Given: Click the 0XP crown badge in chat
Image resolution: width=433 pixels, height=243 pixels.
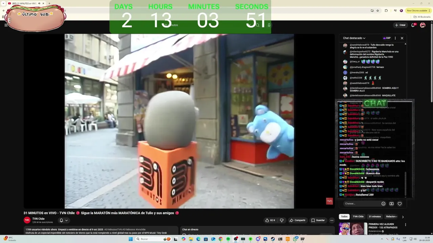Looking at the screenshot, I should 387,38.
